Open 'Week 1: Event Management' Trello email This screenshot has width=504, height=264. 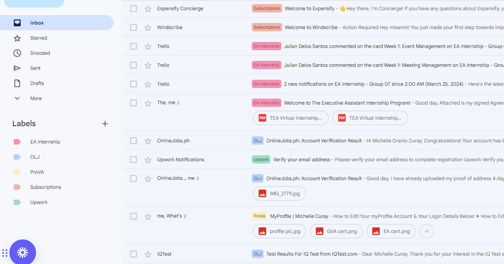312,46
